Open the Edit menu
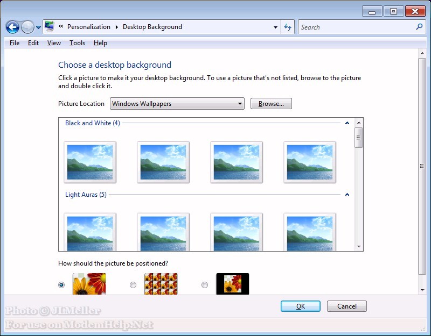Viewport: 431px width, 336px height. pos(33,43)
